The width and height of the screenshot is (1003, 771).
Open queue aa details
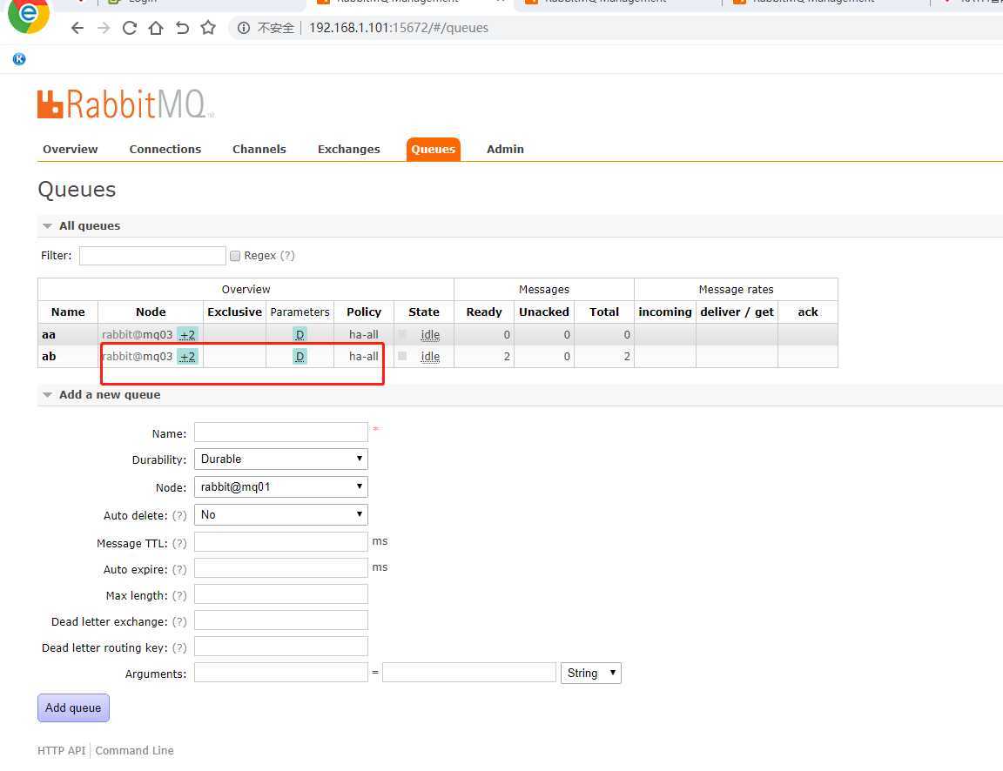49,334
